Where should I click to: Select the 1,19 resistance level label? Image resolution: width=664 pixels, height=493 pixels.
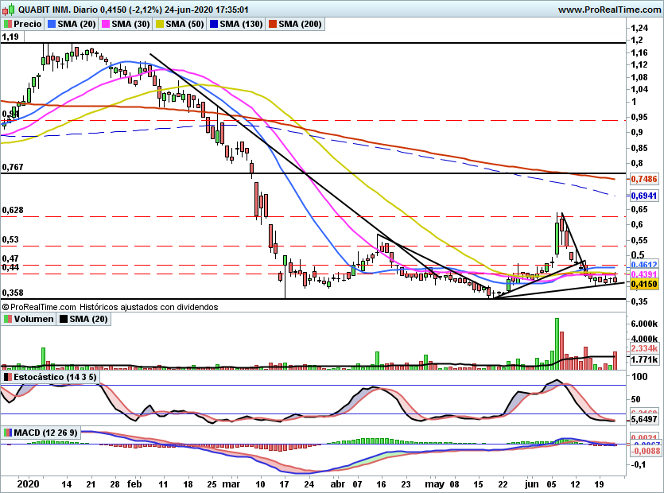click(x=10, y=37)
